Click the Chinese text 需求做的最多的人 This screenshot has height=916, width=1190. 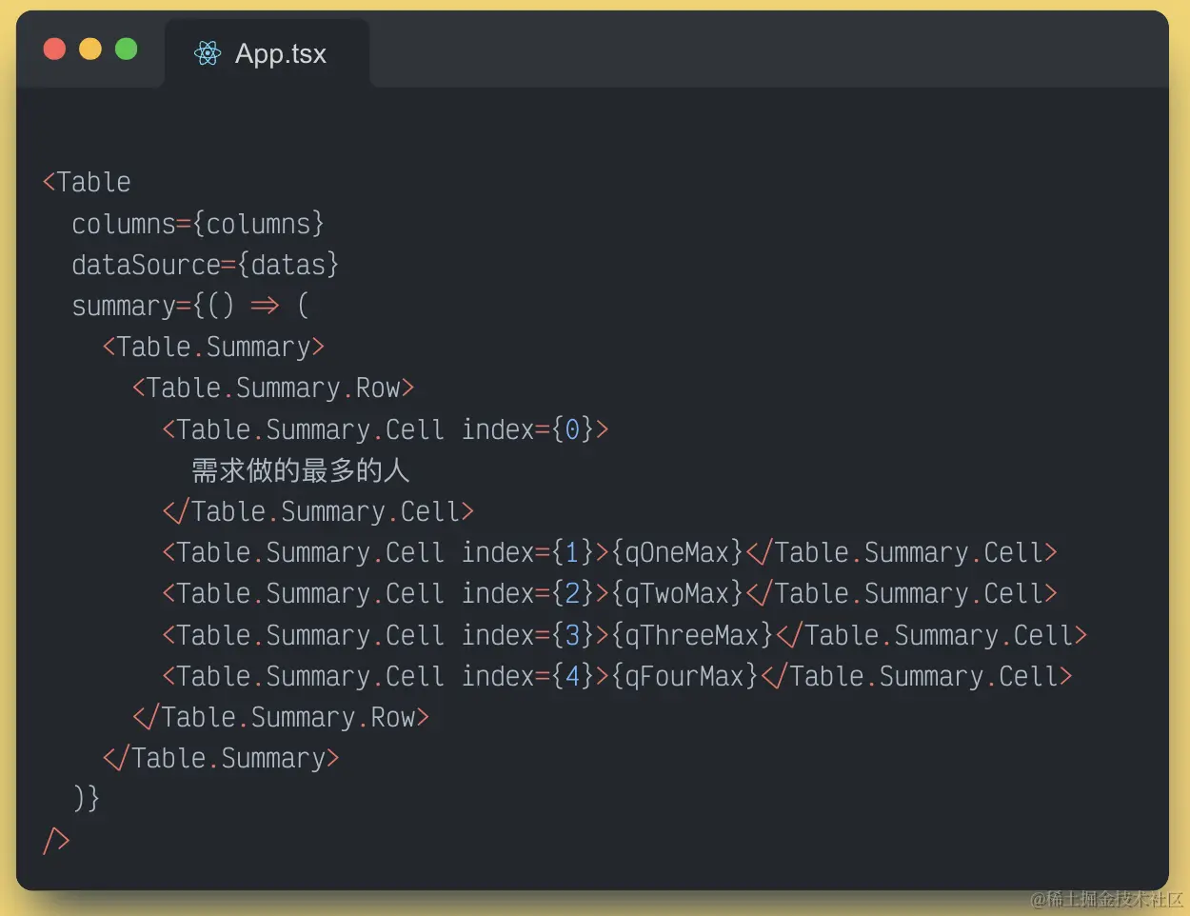[301, 470]
